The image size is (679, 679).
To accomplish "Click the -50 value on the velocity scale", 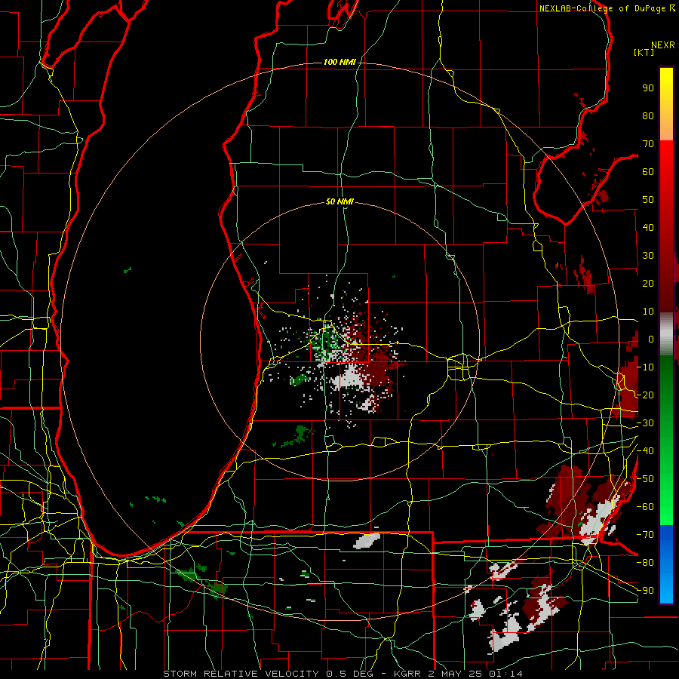I will point(645,479).
